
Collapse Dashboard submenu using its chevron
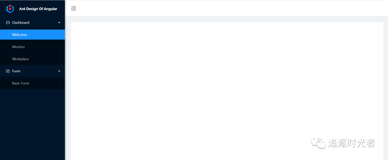tap(59, 23)
